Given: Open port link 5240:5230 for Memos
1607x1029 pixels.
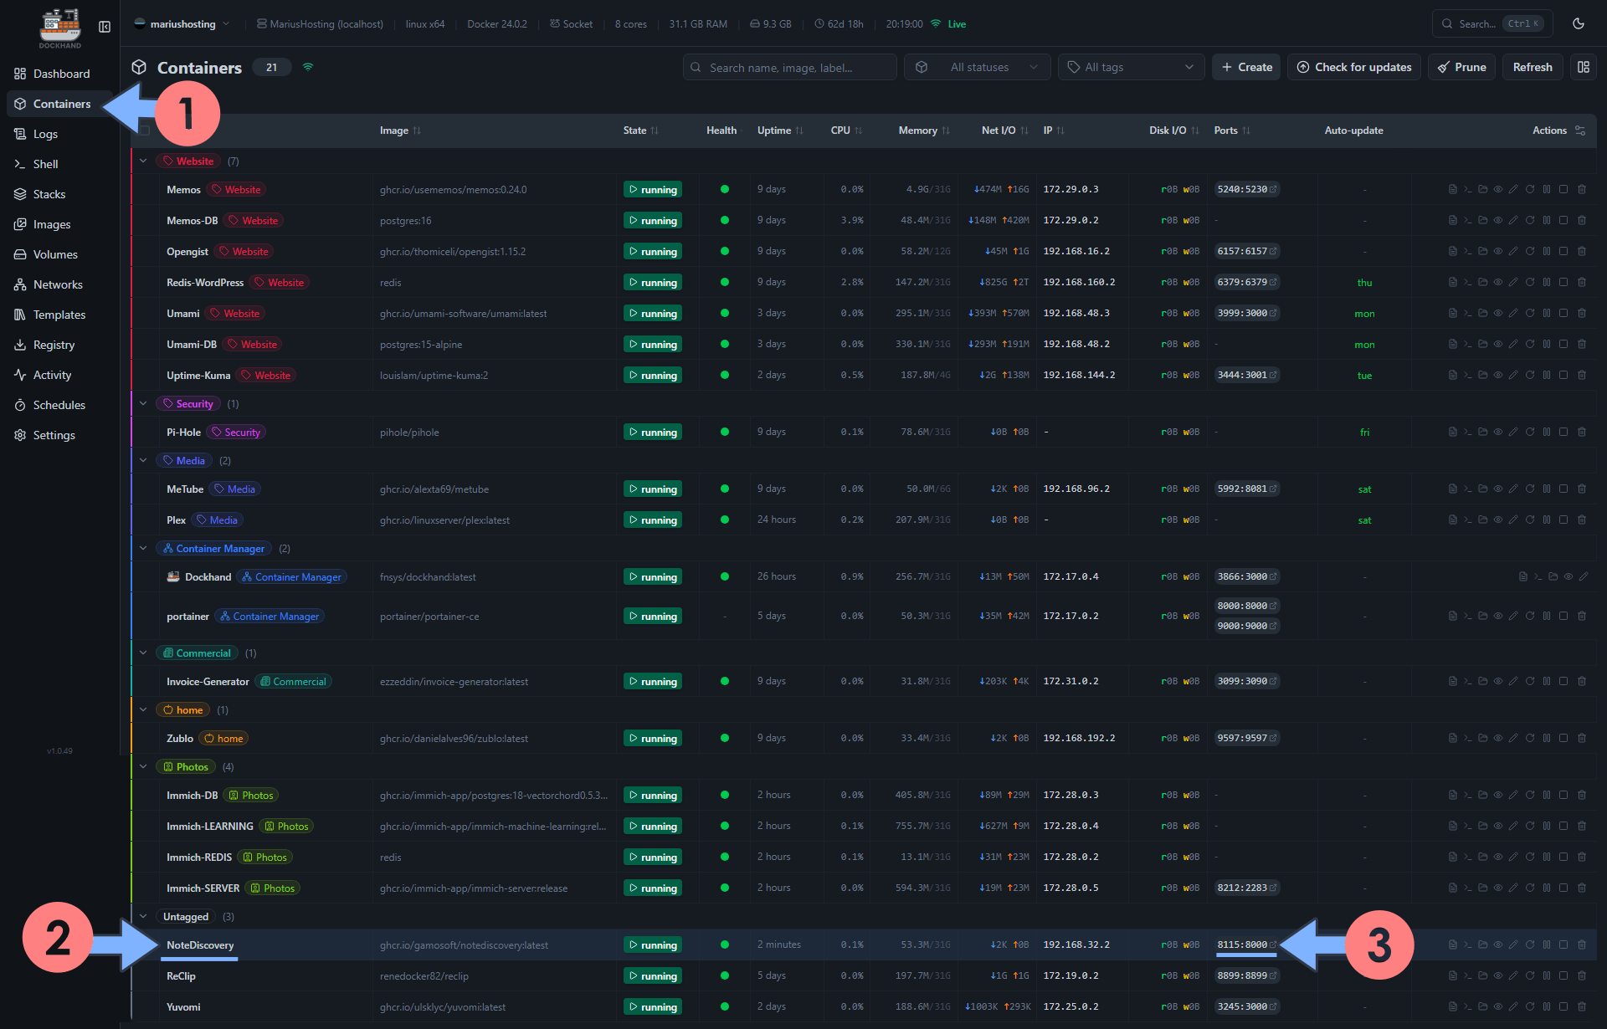Looking at the screenshot, I should 1247,189.
